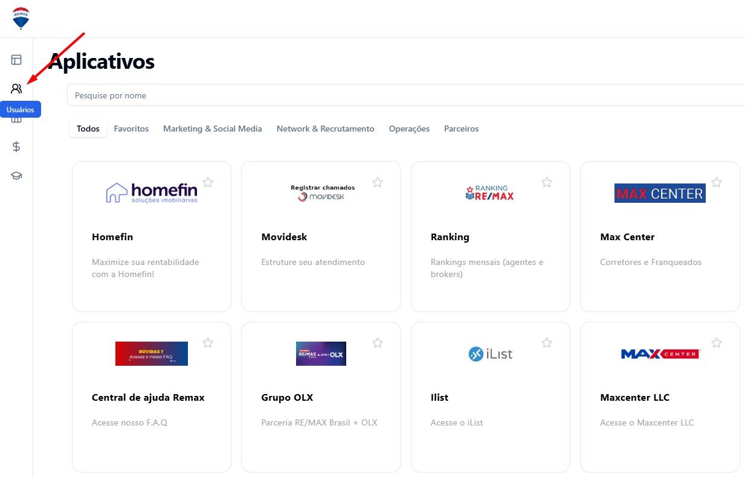Open the Movidesk app title

(x=284, y=237)
